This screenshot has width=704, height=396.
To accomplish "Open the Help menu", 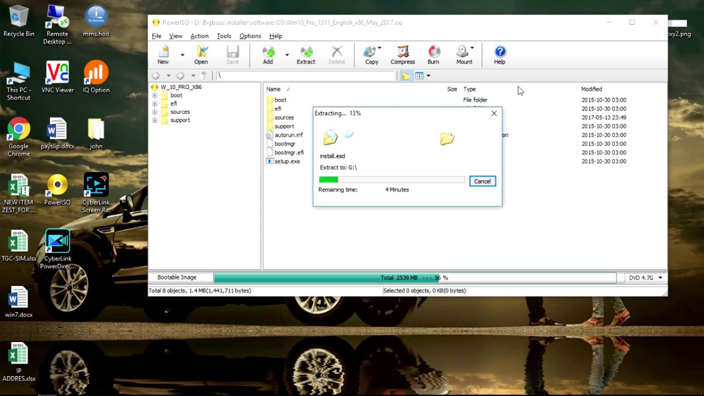I will 276,36.
